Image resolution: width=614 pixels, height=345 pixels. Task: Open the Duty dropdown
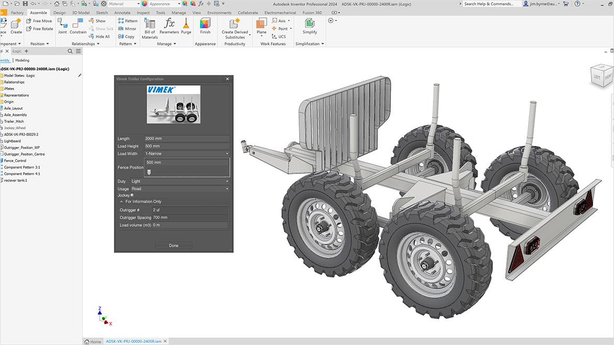(x=180, y=181)
